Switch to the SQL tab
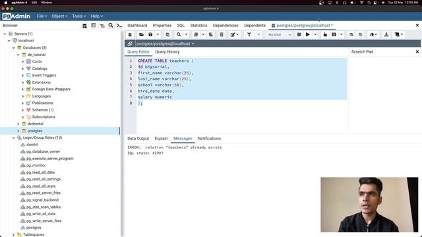This screenshot has height=237, width=422. pyautogui.click(x=181, y=25)
